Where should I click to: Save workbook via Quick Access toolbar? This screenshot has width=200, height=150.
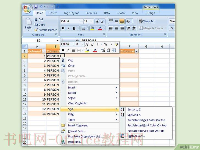[x=36, y=7]
